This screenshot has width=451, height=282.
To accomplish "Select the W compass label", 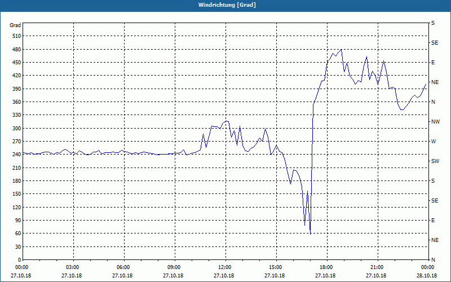I will click(434, 142).
